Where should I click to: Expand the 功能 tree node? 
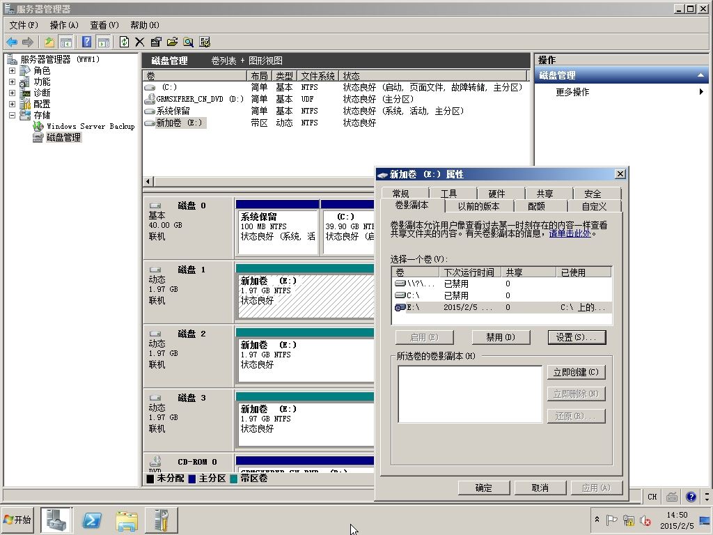(x=13, y=82)
